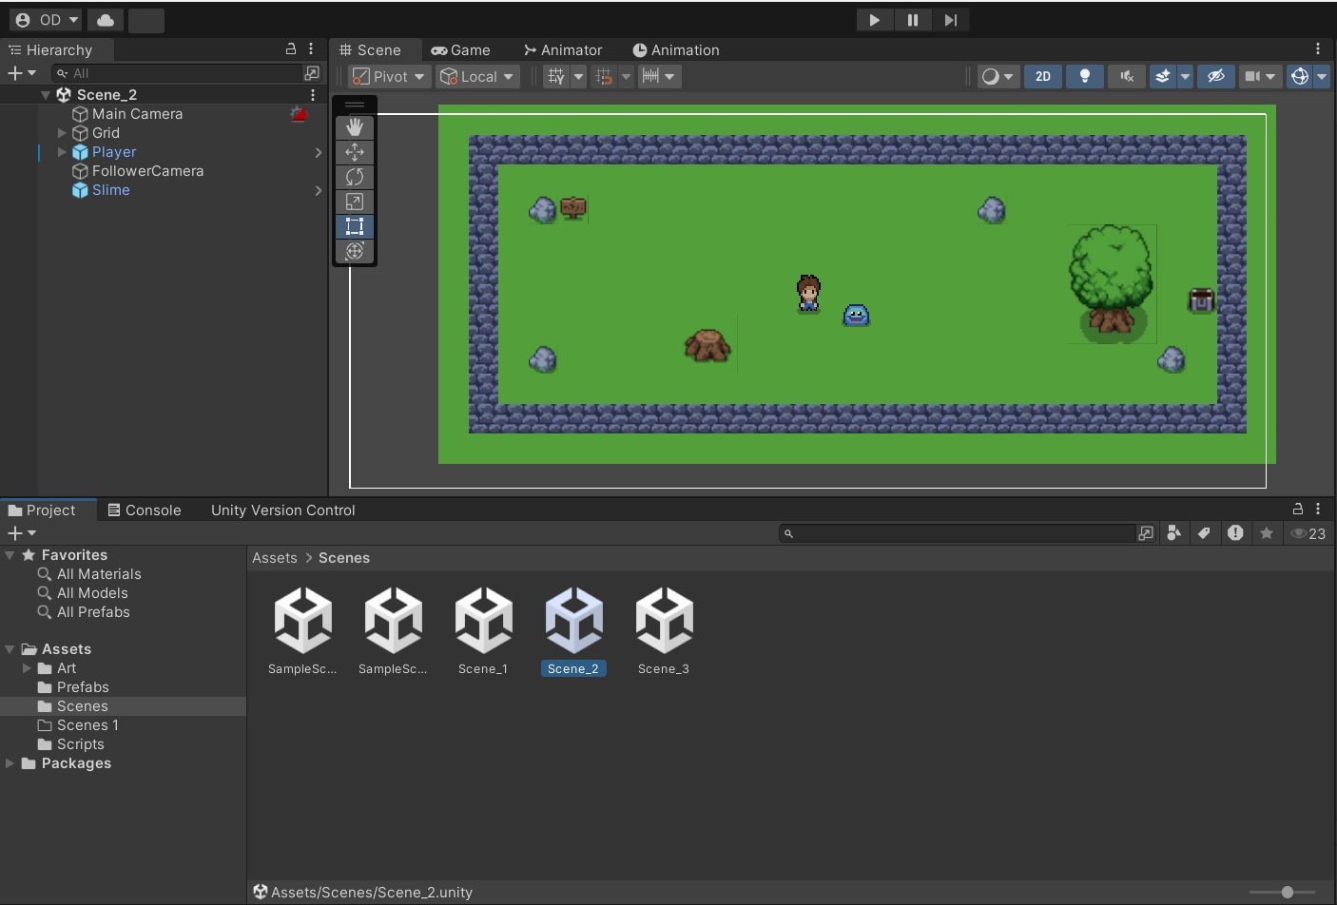Click the cloud services icon
The image size is (1337, 905).
tap(106, 20)
